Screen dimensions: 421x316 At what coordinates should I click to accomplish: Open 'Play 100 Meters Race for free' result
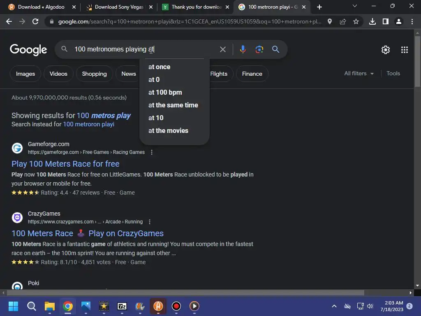65,164
